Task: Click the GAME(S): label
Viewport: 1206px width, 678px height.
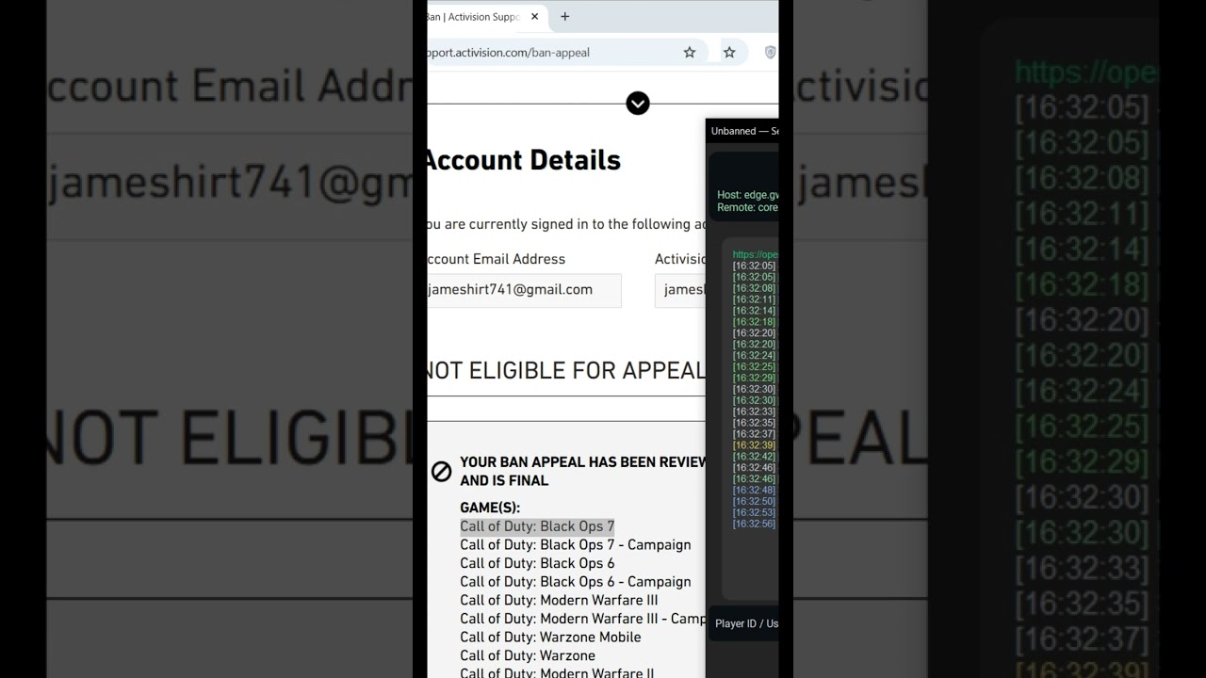Action: coord(490,508)
